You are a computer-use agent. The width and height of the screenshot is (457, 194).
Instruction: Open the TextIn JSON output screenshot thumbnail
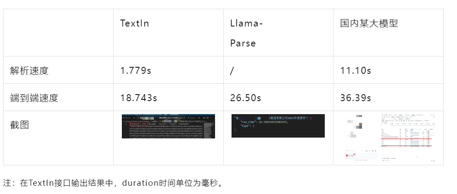168,126
